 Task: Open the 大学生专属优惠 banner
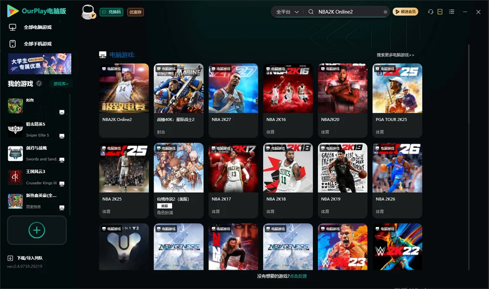pos(40,64)
